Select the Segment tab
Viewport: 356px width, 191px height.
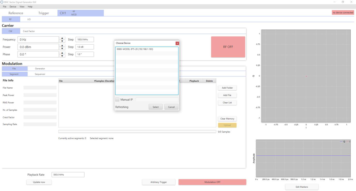14,74
